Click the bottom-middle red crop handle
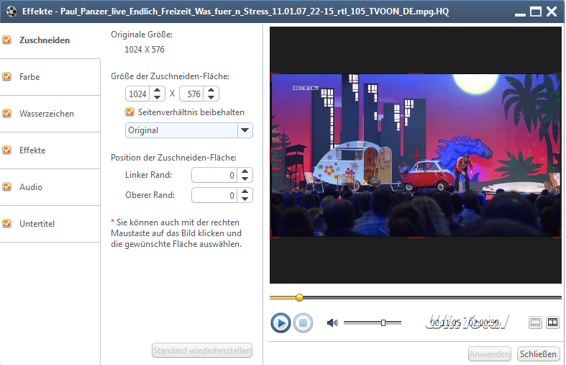Image resolution: width=566 pixels, height=365 pixels. tap(416, 237)
